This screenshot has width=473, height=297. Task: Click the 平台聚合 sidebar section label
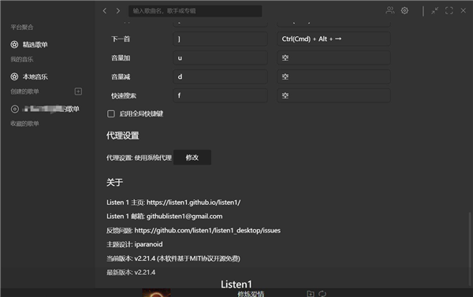point(22,27)
